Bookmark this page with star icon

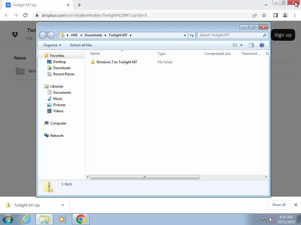pos(264,15)
